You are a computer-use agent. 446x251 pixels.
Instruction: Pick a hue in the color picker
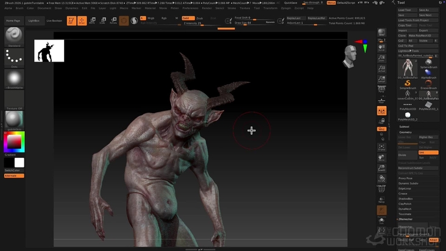[x=14, y=142]
